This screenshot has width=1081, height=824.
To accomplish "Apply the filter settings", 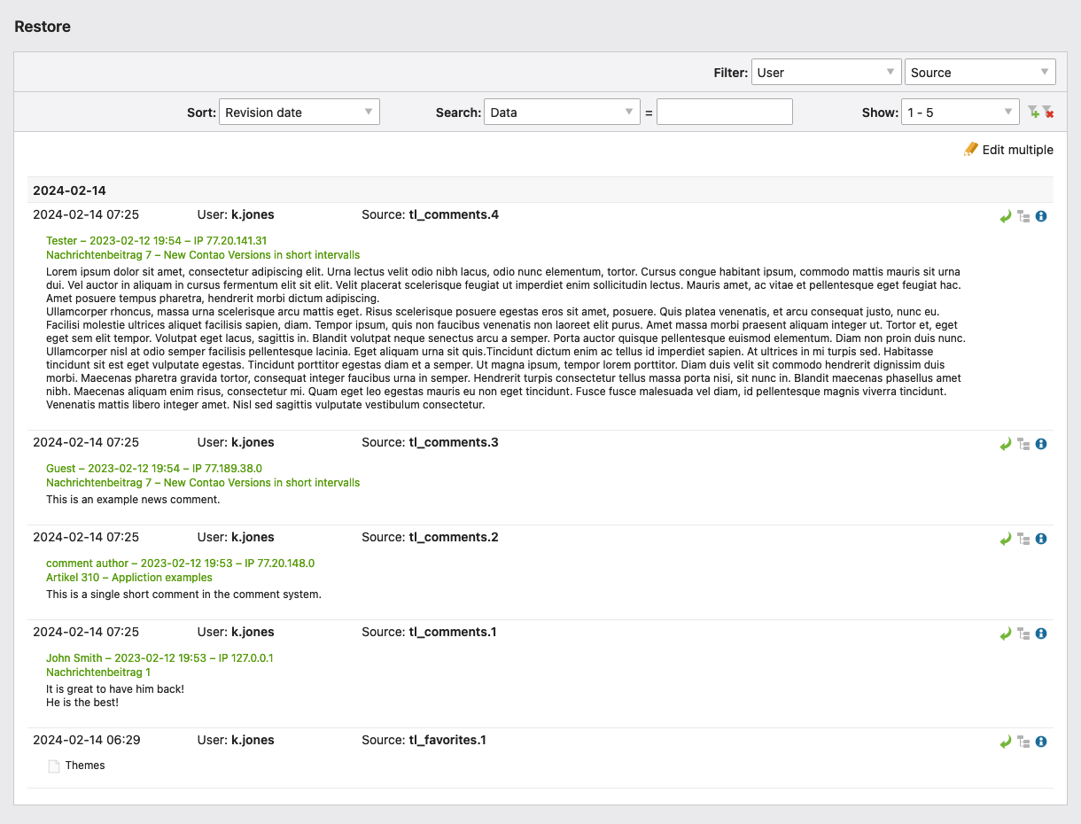I will 1033,113.
